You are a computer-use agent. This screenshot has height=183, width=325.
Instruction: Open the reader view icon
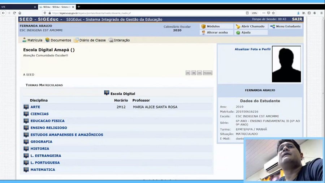coord(247,13)
